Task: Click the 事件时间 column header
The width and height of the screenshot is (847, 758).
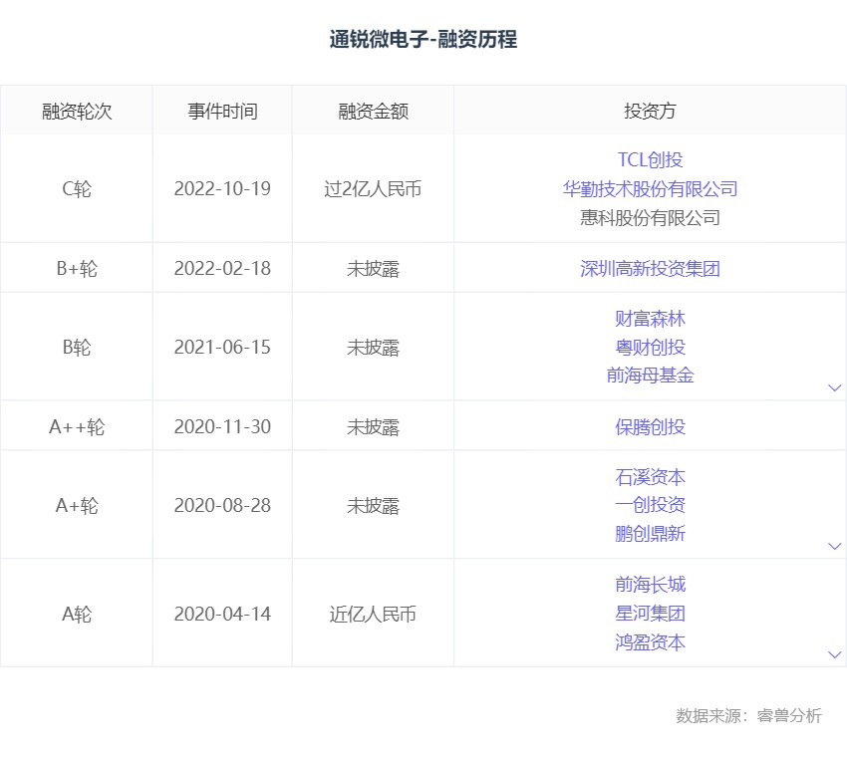Action: [x=222, y=112]
